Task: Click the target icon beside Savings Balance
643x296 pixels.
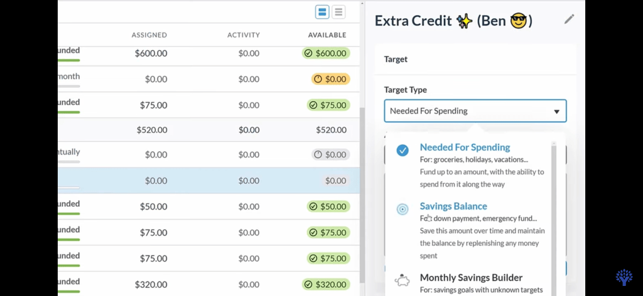Action: point(403,209)
